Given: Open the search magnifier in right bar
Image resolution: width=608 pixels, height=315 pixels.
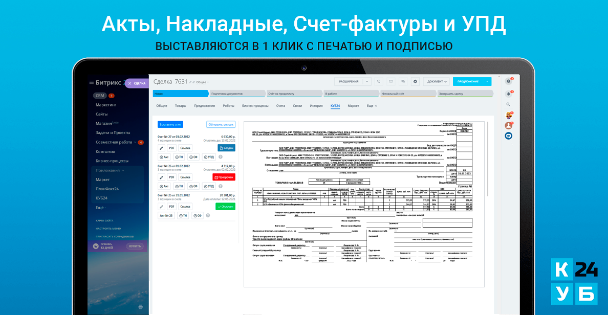Looking at the screenshot, I should tap(508, 105).
